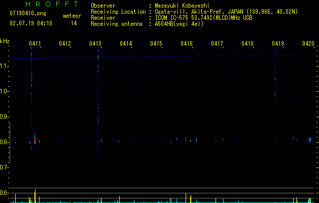Click the 0416 time marker
319x203 pixels.
coord(187,43)
